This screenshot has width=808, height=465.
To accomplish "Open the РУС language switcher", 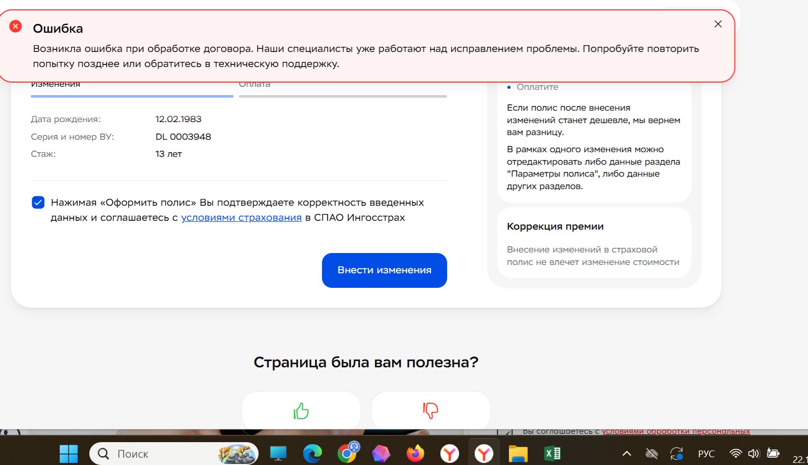I will [706, 454].
